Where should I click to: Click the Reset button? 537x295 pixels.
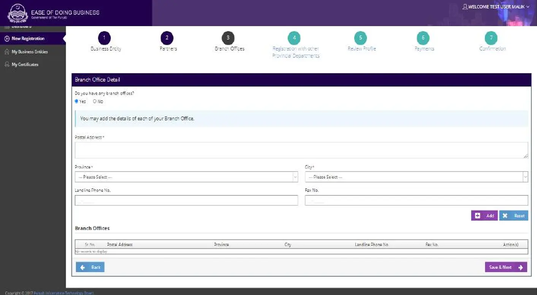(513, 216)
